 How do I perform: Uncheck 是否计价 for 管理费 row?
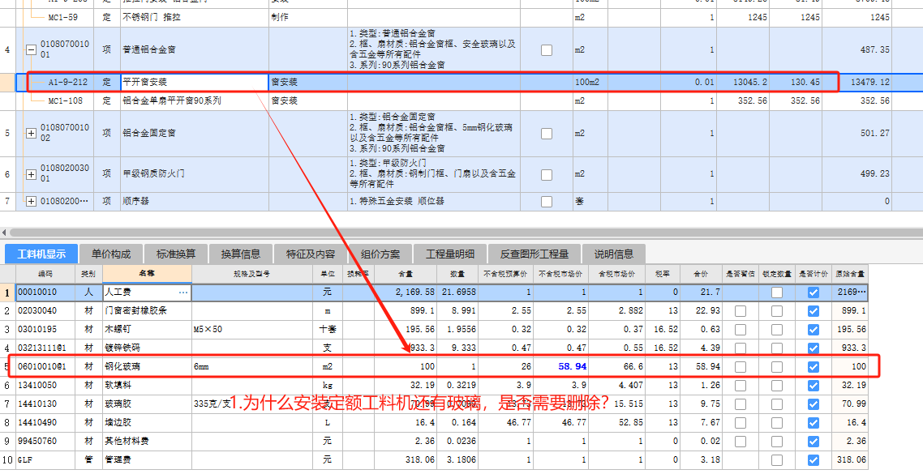[x=814, y=460]
